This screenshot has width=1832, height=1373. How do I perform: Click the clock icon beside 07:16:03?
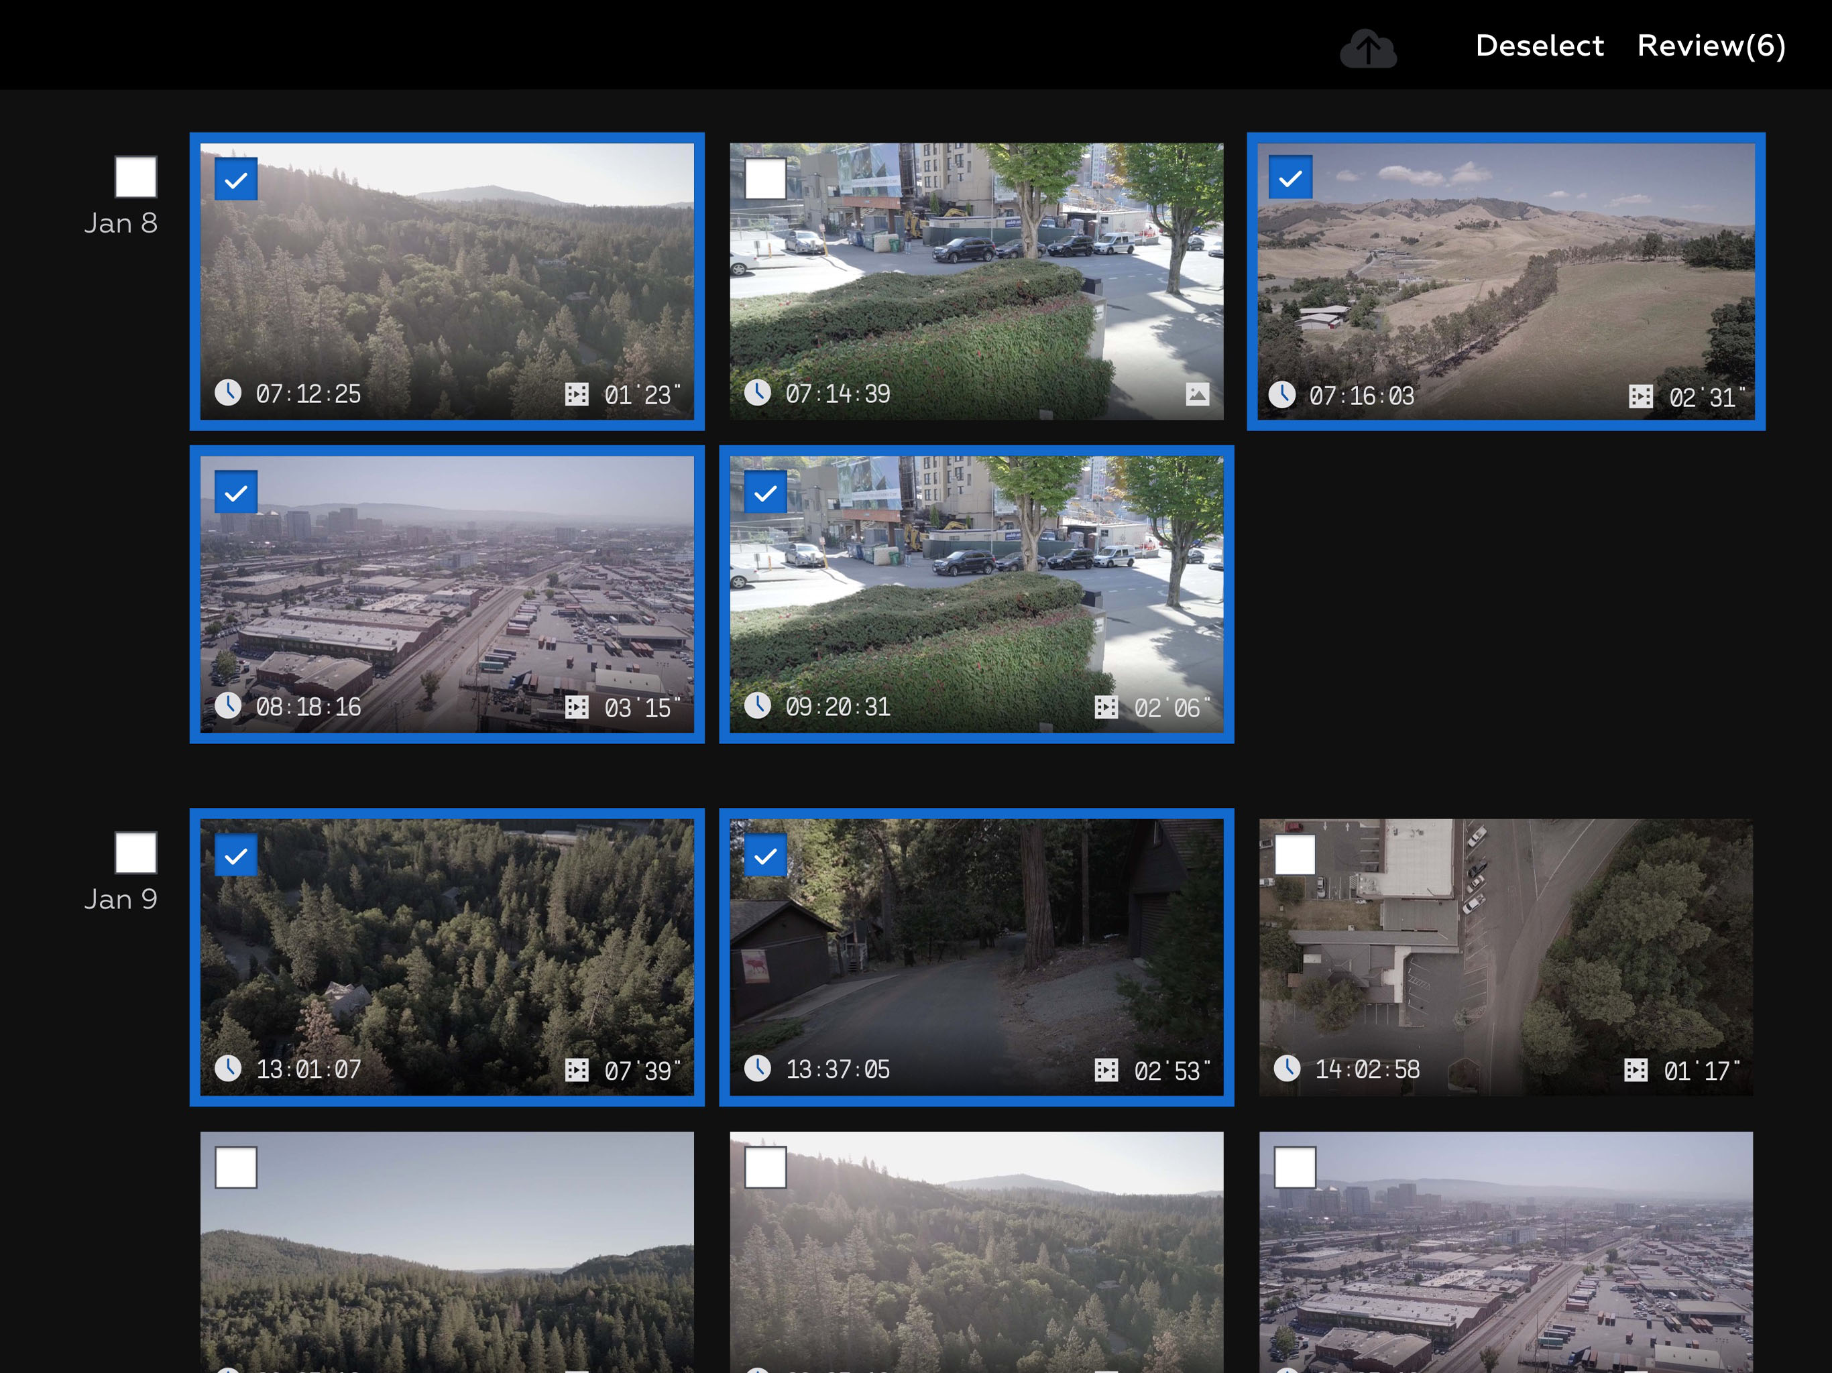pyautogui.click(x=1282, y=395)
